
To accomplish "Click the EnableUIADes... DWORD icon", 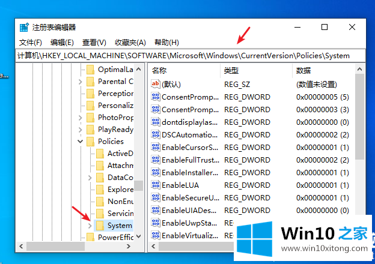I will [x=156, y=210].
